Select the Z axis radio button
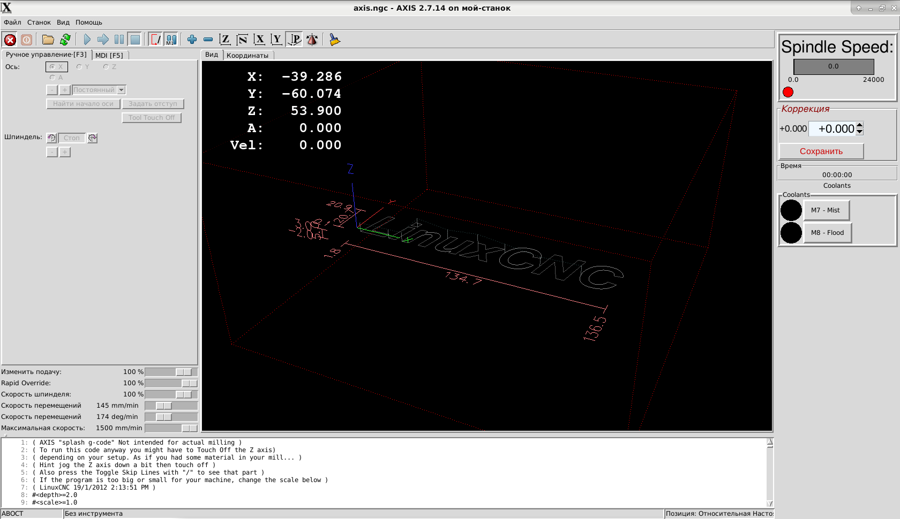The height and width of the screenshot is (519, 900). click(109, 67)
